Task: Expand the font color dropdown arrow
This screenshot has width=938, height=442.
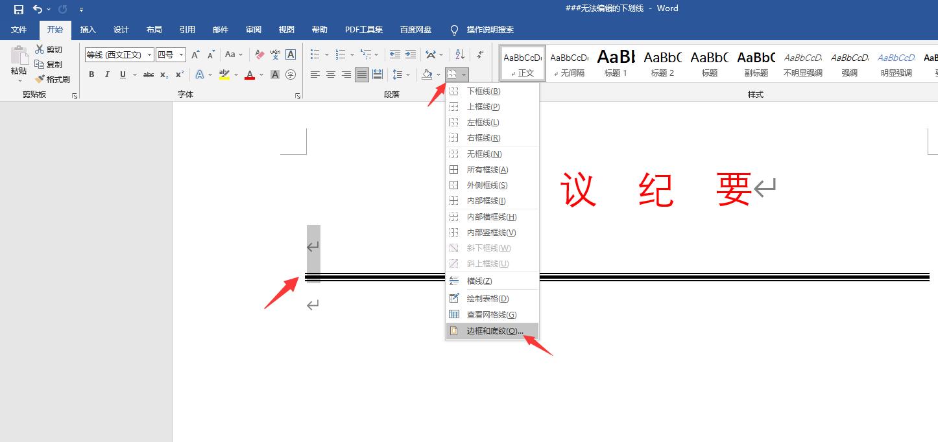Action: tap(260, 75)
